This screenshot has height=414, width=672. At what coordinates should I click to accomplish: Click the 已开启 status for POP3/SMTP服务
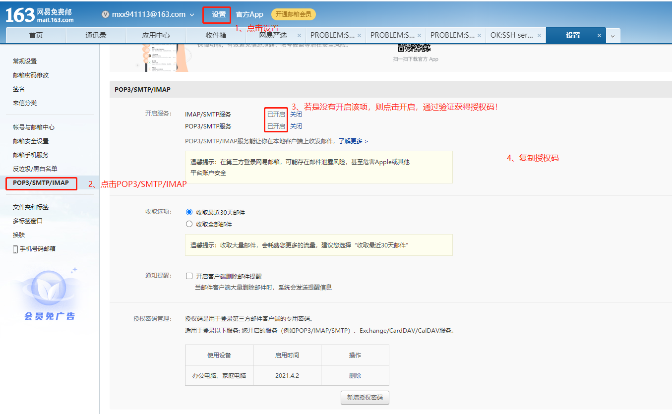(x=276, y=126)
